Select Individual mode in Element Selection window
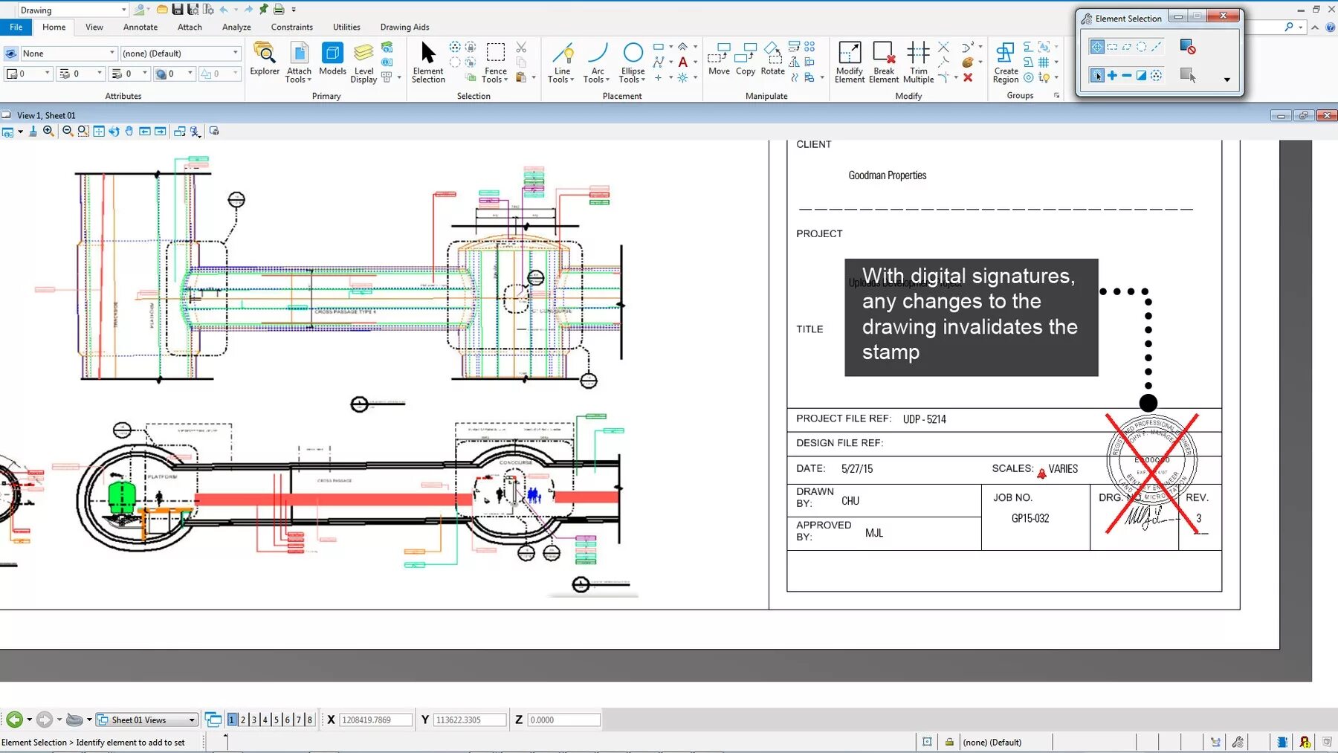Viewport: 1338px width, 753px height. [1097, 47]
